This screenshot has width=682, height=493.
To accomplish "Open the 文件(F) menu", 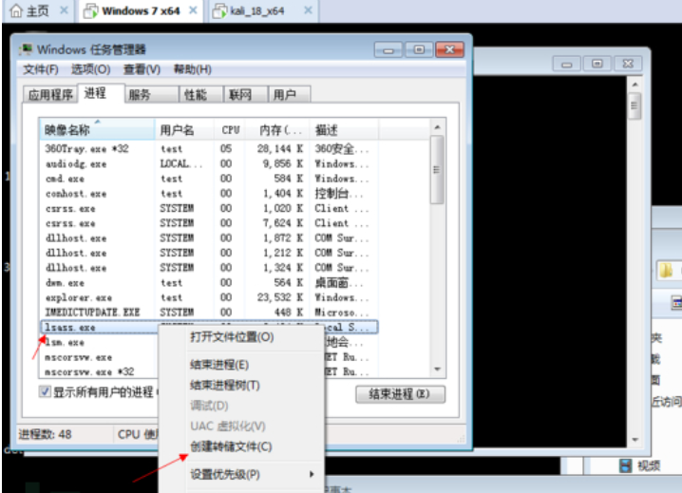I will [x=41, y=69].
